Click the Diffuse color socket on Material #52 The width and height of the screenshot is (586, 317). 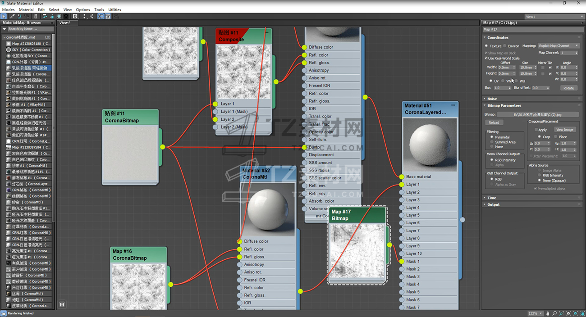(x=240, y=241)
